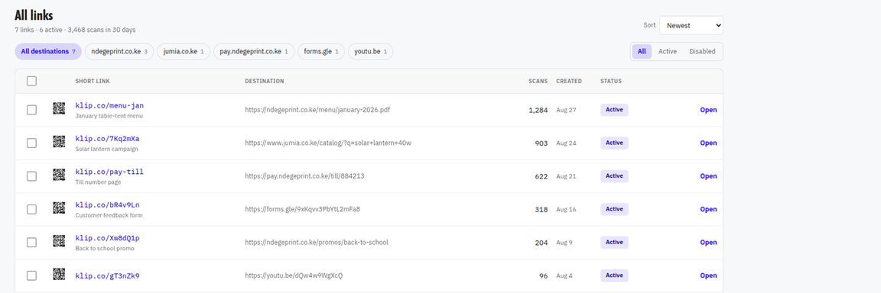The width and height of the screenshot is (881, 293).
Task: Click the 318 scans value
Action: click(541, 209)
